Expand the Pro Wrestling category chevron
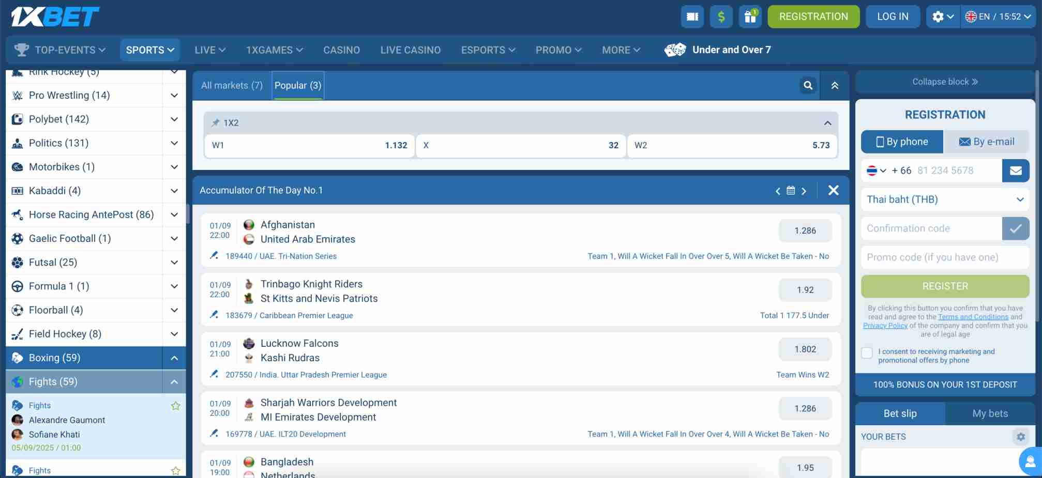The height and width of the screenshot is (478, 1042). tap(174, 96)
